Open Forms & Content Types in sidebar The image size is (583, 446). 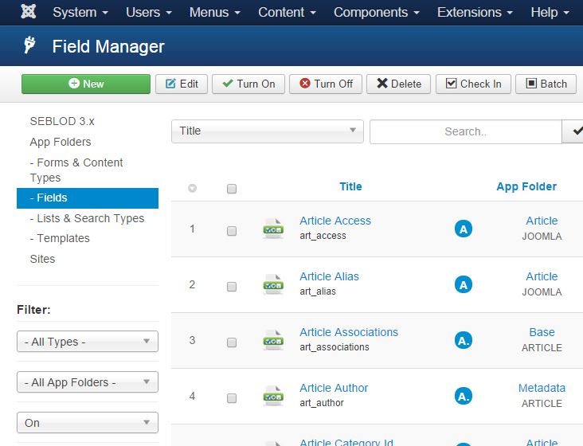(76, 170)
